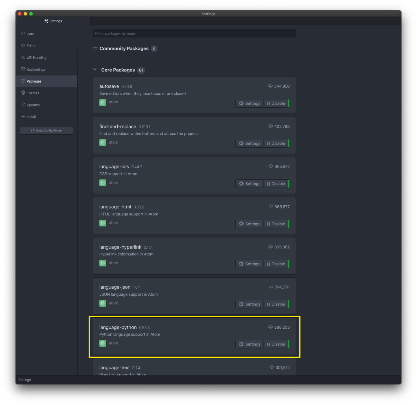Screen dimensions: 417x405
Task: Collapse the Core Packages section chevron
Action: coord(95,70)
